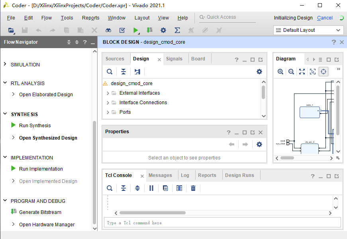Click the Diagram horizontal scrollbar thumb
This screenshot has height=239, width=347.
tap(287, 158)
